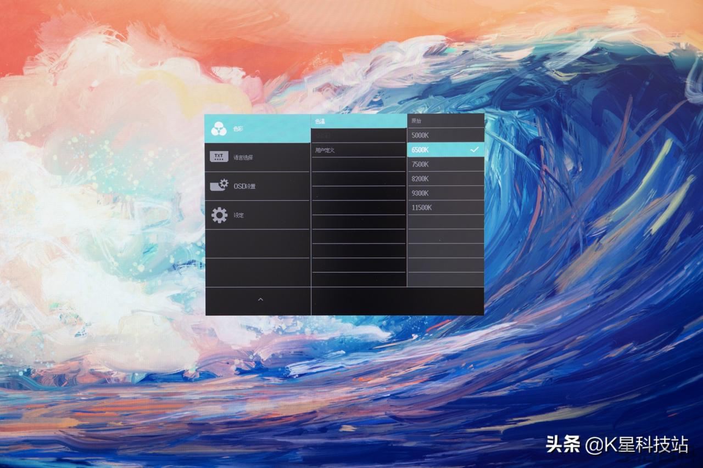This screenshot has width=703, height=468.
Task: Set color temperature to 7500K
Action: click(446, 164)
